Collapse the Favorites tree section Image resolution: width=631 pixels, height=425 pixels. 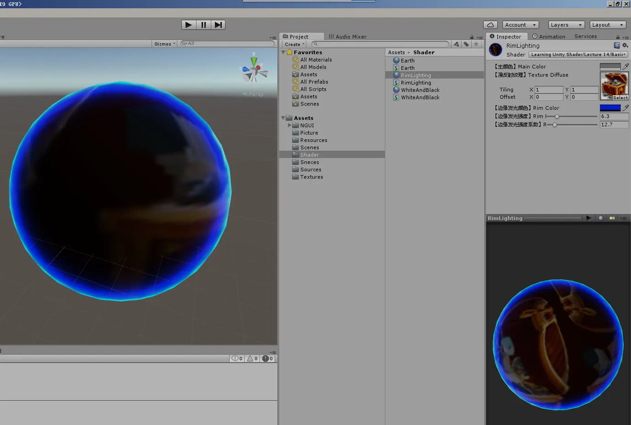(283, 52)
